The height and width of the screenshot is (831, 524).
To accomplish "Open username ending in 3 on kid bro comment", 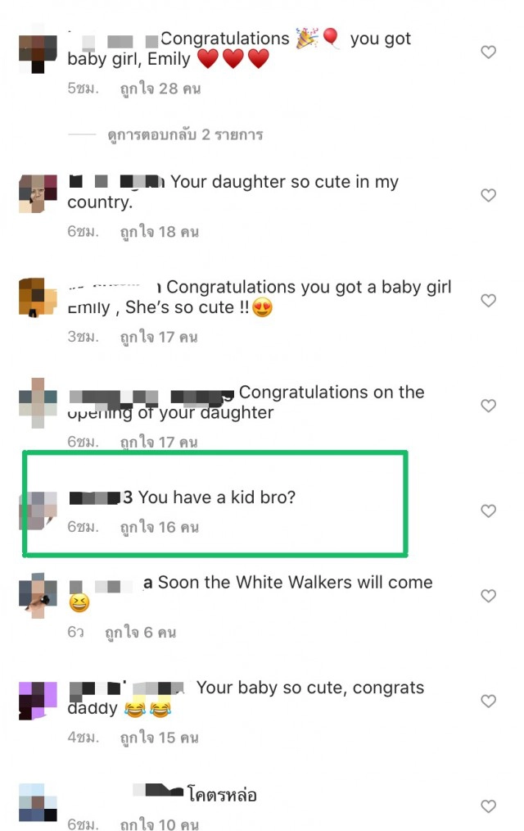I will [101, 497].
